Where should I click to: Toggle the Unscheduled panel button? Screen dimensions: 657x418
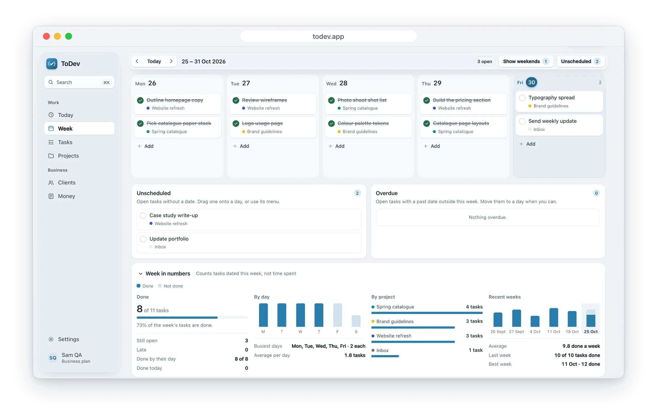(x=580, y=61)
